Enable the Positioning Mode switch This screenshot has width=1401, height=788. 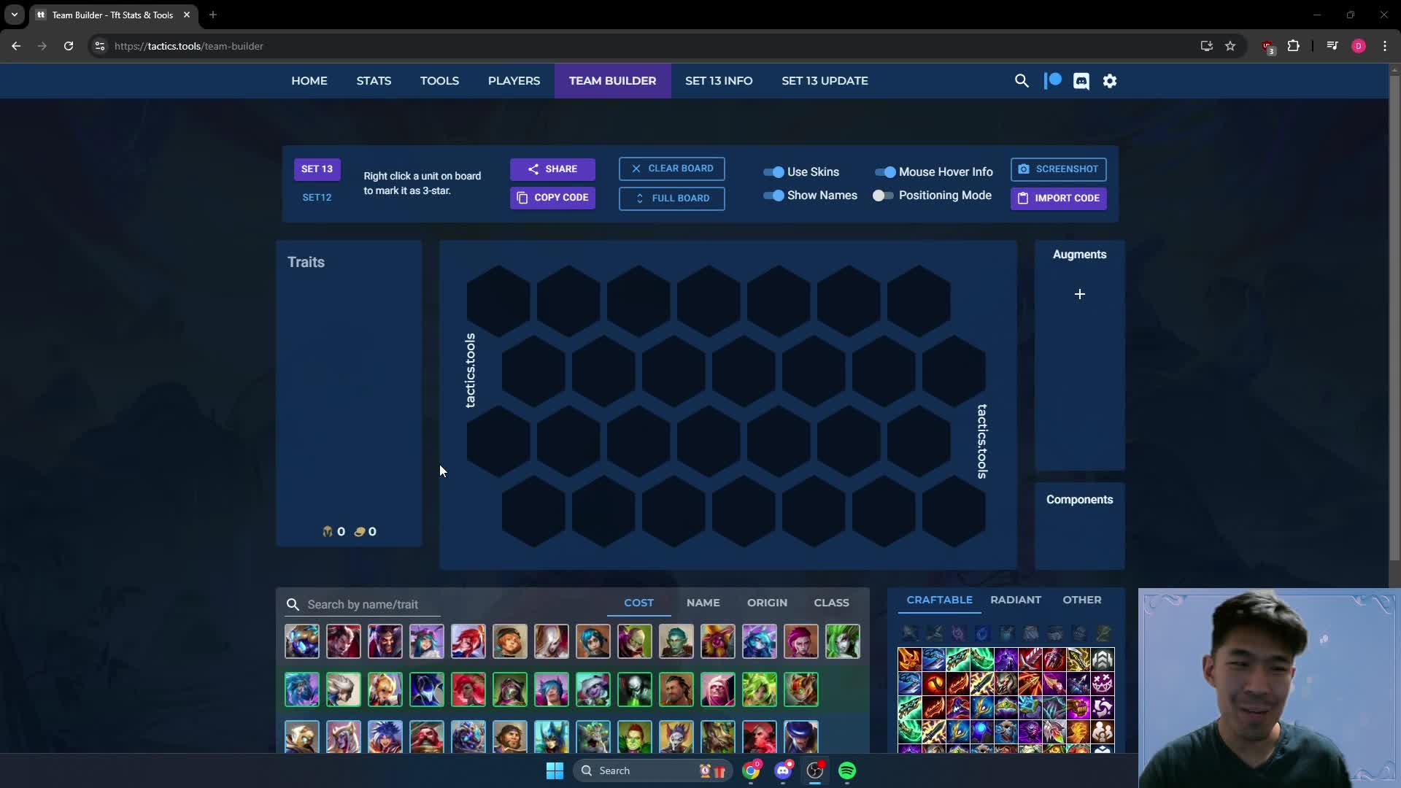tap(883, 196)
